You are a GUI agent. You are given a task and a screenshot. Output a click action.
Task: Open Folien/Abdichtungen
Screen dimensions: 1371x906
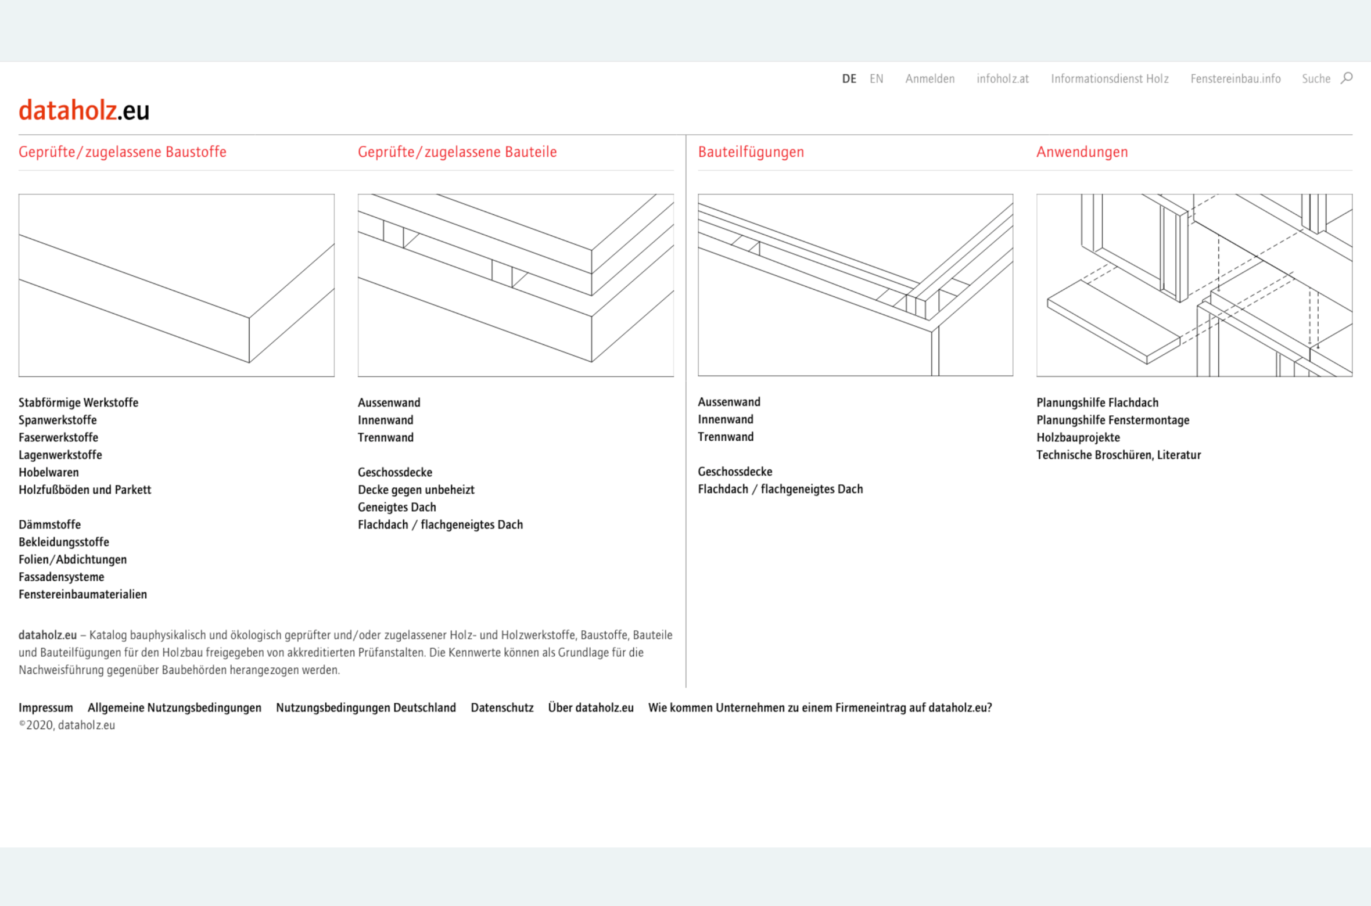[73, 559]
